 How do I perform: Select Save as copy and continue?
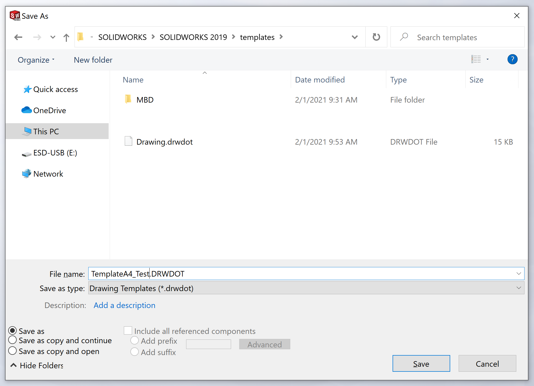click(12, 340)
